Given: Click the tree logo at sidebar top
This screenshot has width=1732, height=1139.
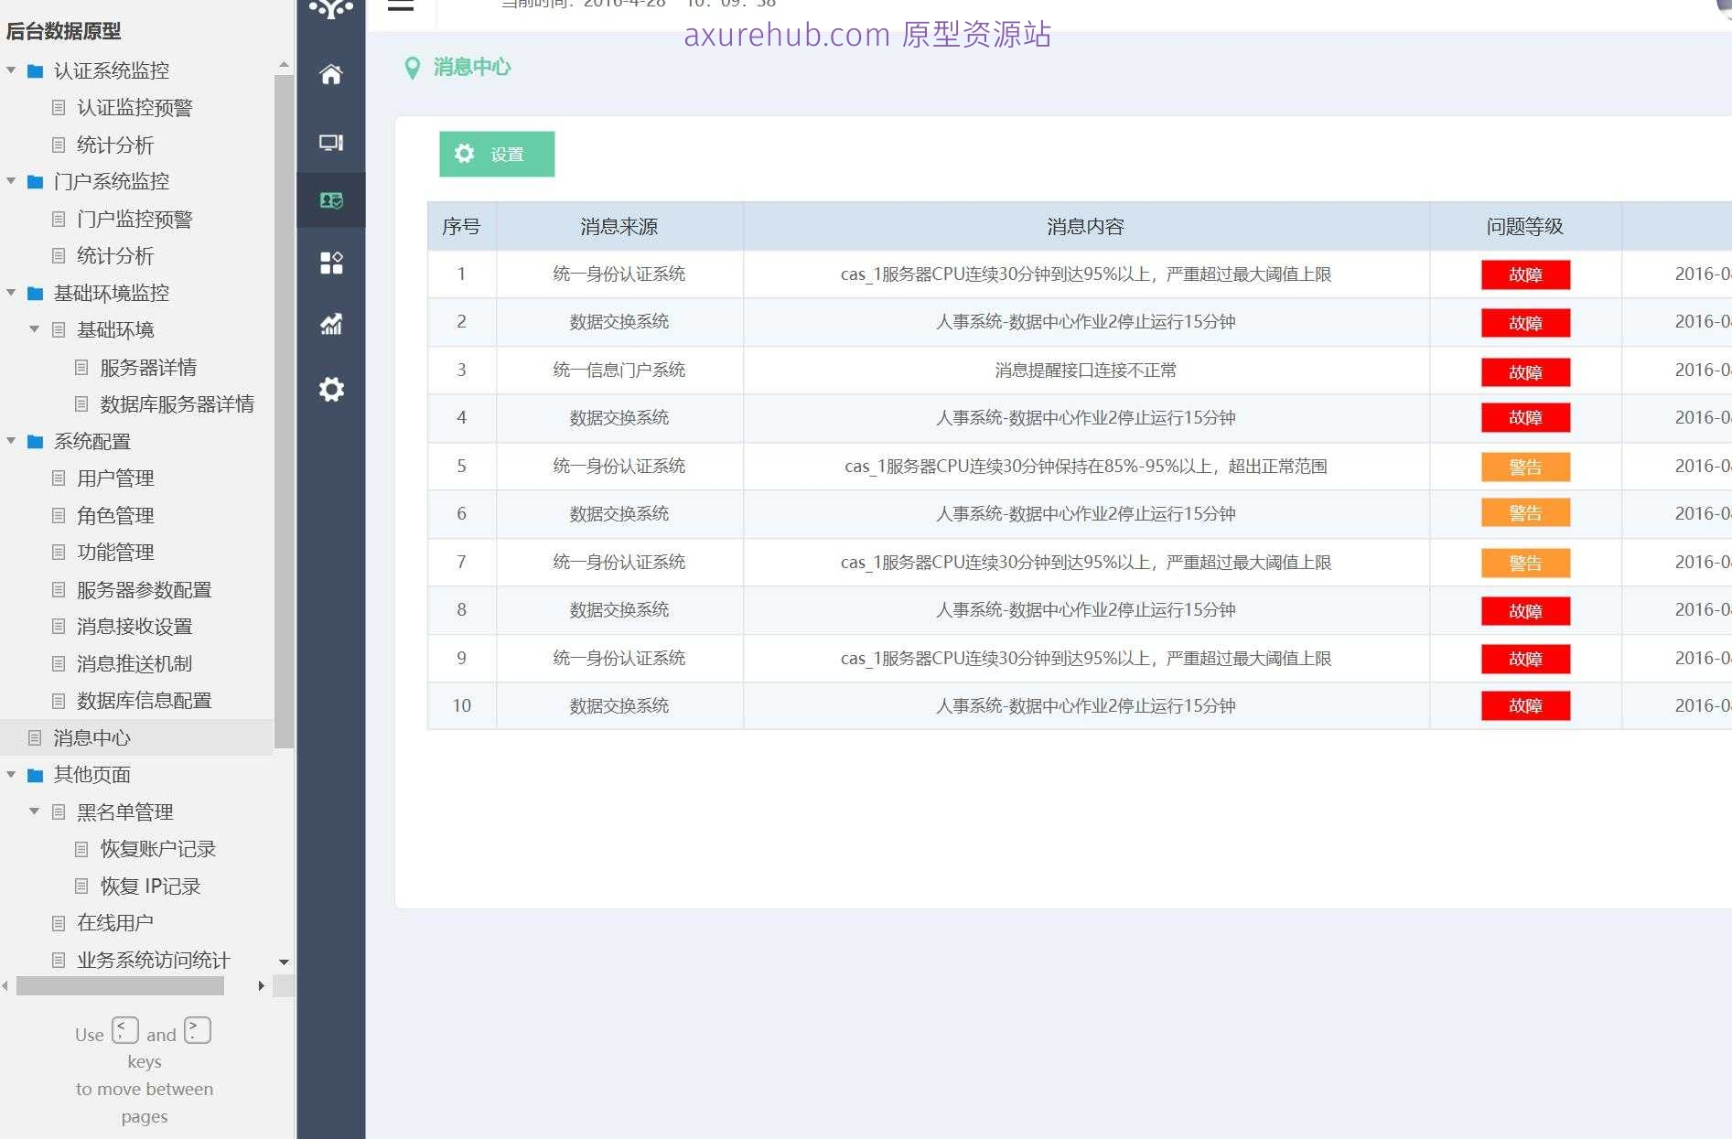Looking at the screenshot, I should [x=330, y=11].
